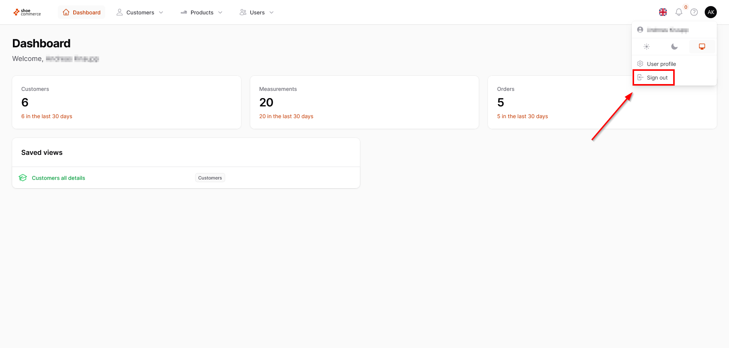Open User profile from the menu
729x348 pixels.
click(x=661, y=64)
